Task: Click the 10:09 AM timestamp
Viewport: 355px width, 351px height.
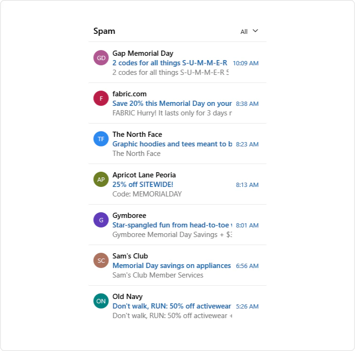Action: pos(246,63)
